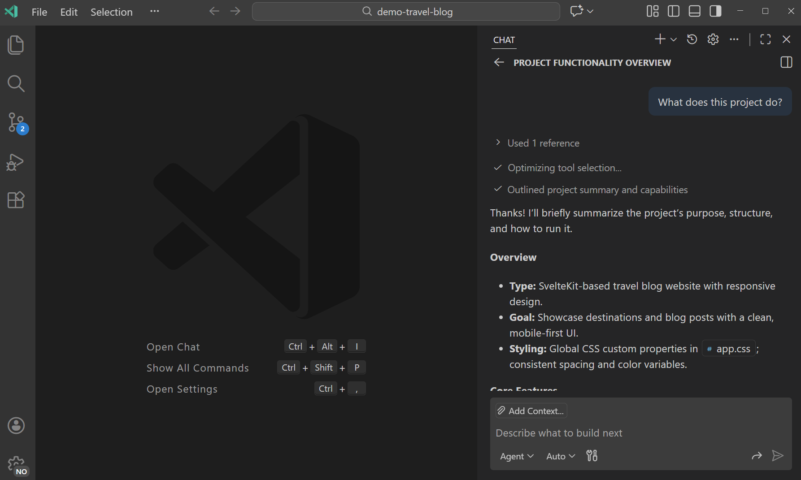The image size is (801, 480).
Task: Open the Extensions view
Action: tap(16, 200)
